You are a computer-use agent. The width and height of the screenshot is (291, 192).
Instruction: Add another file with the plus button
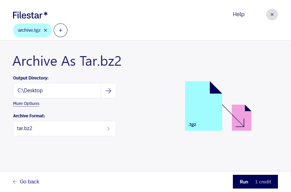click(61, 30)
